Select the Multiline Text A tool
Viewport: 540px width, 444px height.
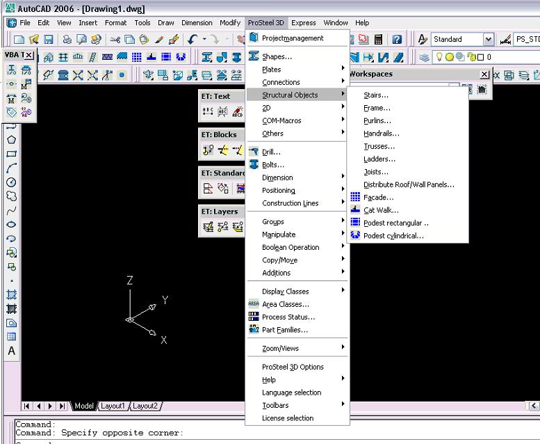coord(11,351)
